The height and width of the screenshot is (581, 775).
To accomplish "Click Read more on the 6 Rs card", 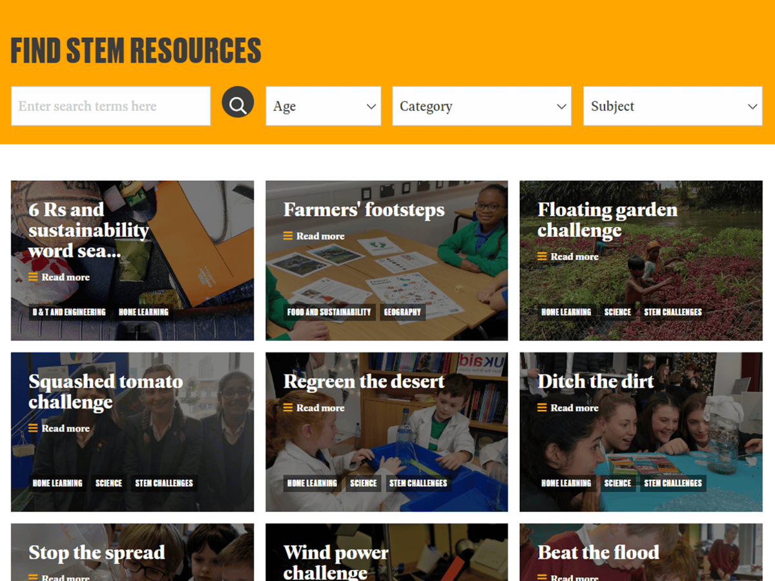I will 59,277.
